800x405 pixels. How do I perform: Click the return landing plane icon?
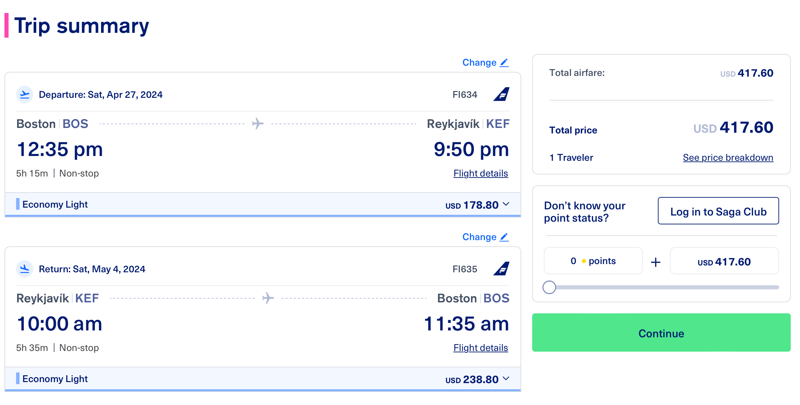(x=25, y=269)
